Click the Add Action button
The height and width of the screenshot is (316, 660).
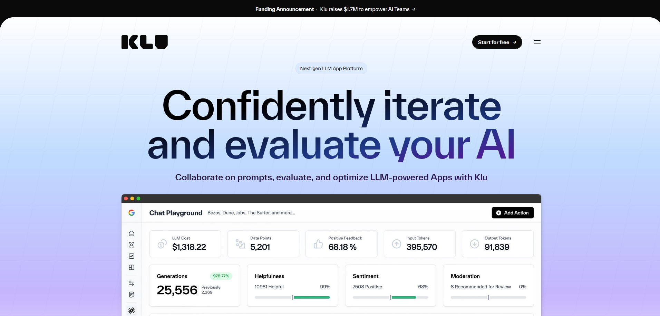pos(513,213)
